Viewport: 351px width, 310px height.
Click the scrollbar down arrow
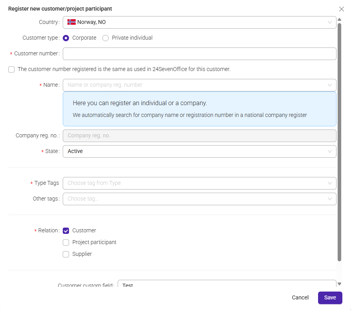click(x=339, y=284)
